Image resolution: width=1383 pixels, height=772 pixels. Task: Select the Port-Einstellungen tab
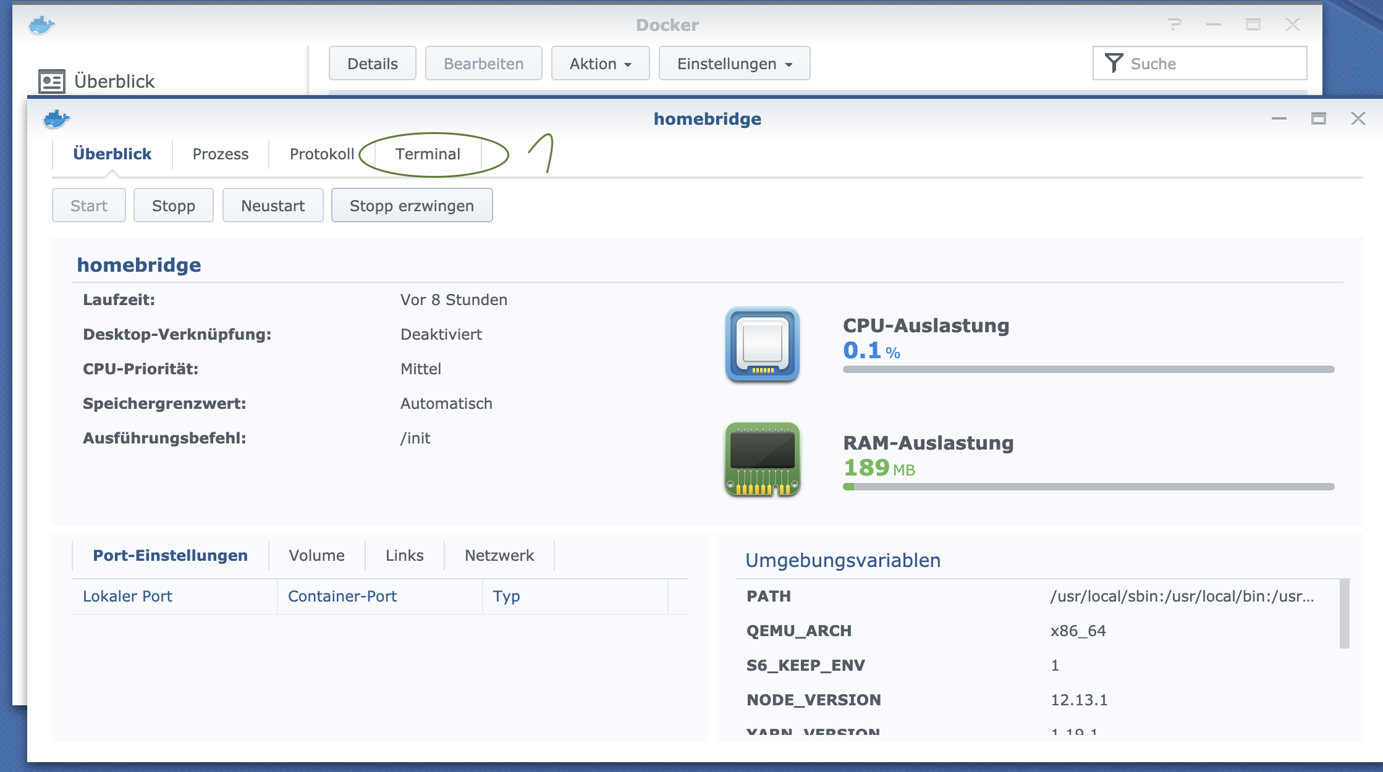point(171,555)
